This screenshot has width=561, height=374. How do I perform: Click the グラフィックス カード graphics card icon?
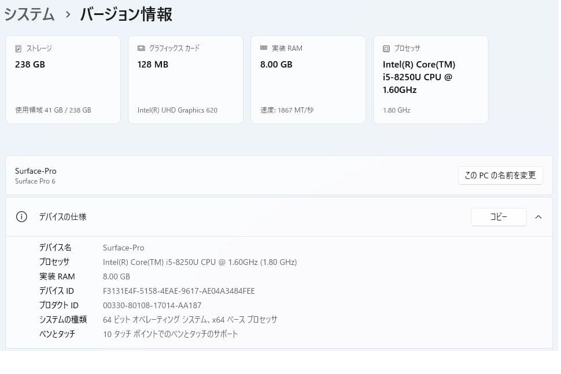[x=140, y=48]
